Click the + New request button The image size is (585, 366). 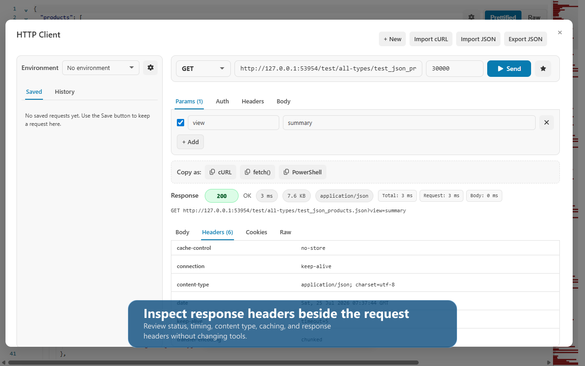[393, 39]
